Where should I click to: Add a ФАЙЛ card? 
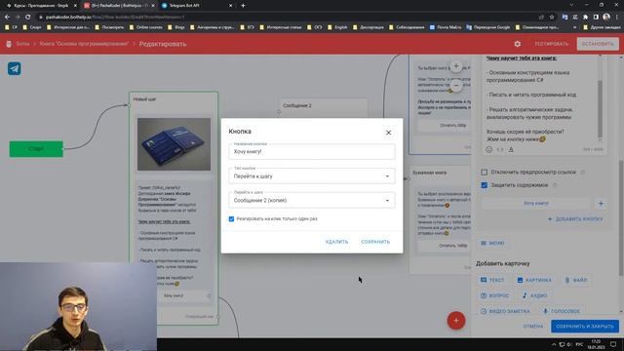pyautogui.click(x=576, y=280)
